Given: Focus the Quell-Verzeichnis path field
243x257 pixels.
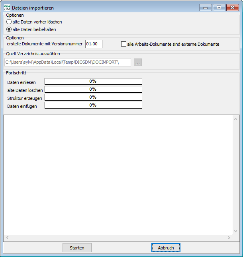Looking at the screenshot, I should point(67,62).
